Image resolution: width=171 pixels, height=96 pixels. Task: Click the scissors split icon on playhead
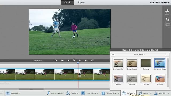[80, 76]
